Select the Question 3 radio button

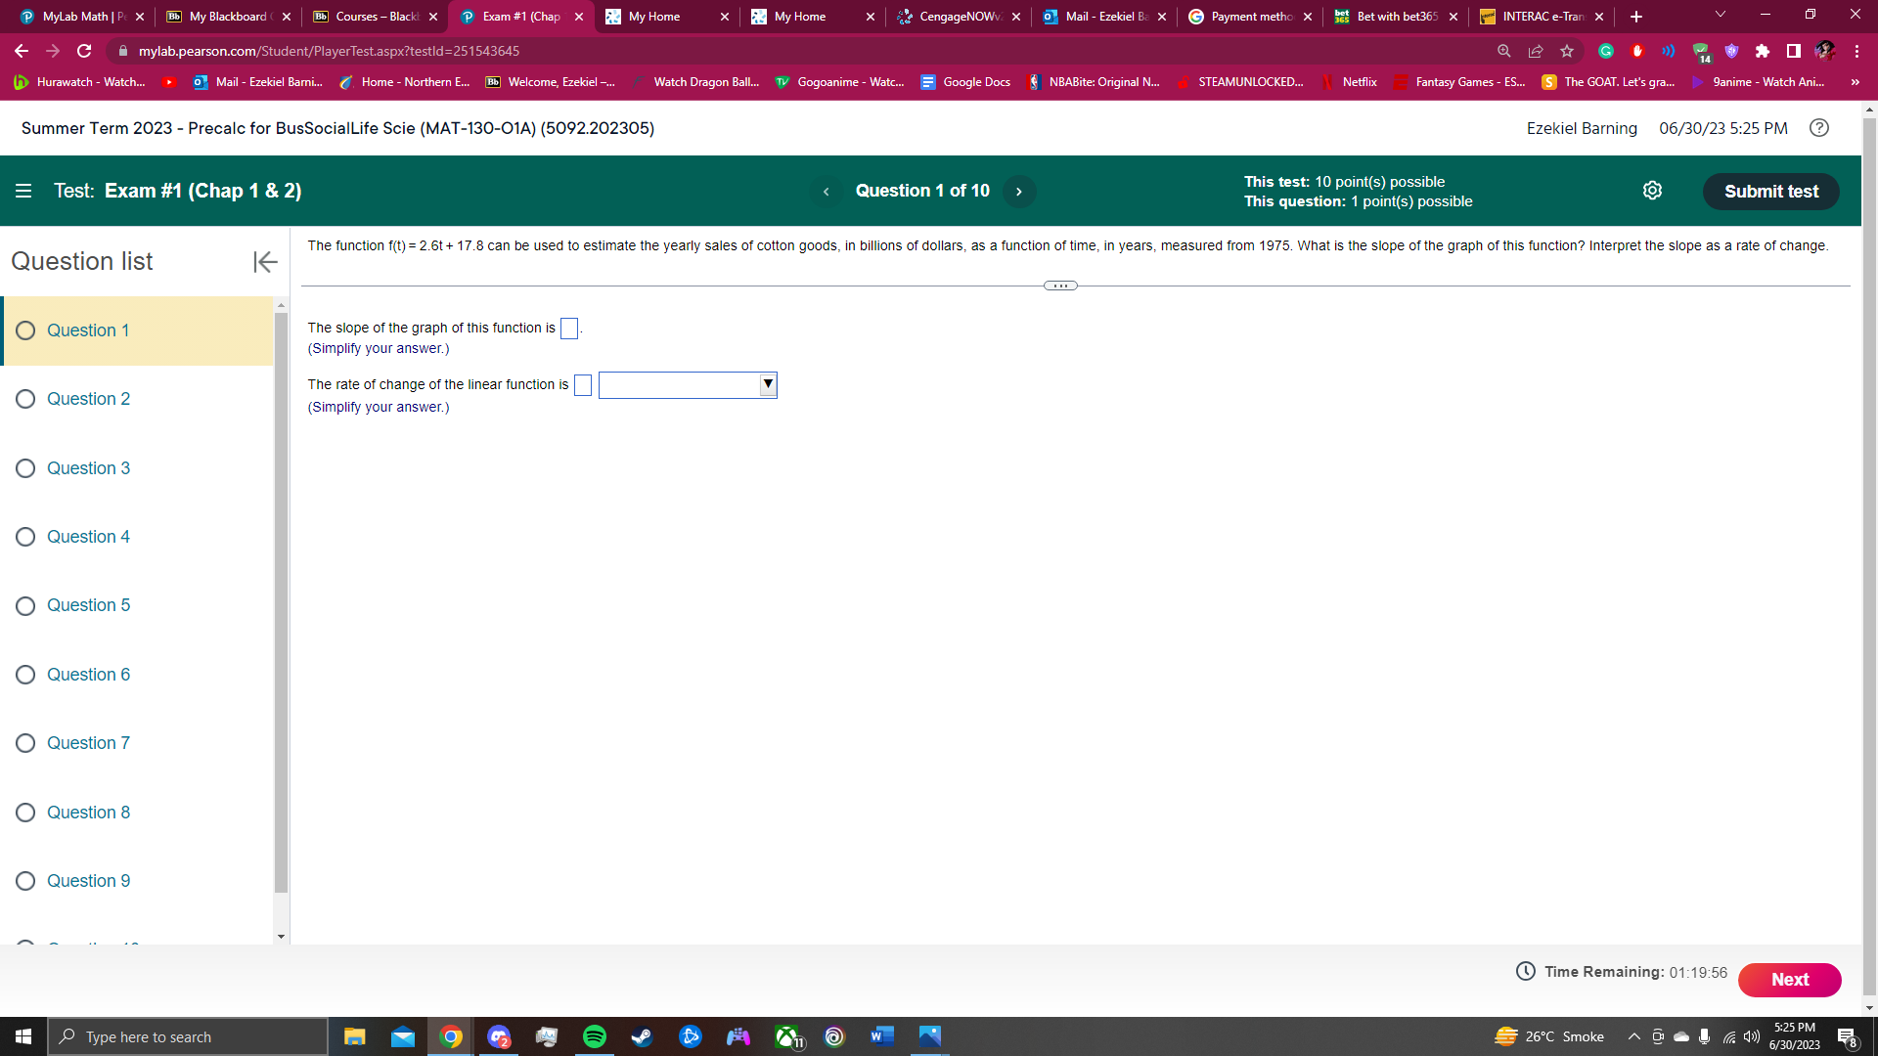coord(24,467)
